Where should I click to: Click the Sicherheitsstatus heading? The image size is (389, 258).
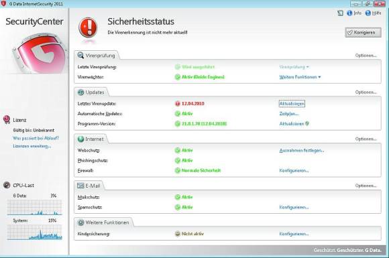pos(141,21)
